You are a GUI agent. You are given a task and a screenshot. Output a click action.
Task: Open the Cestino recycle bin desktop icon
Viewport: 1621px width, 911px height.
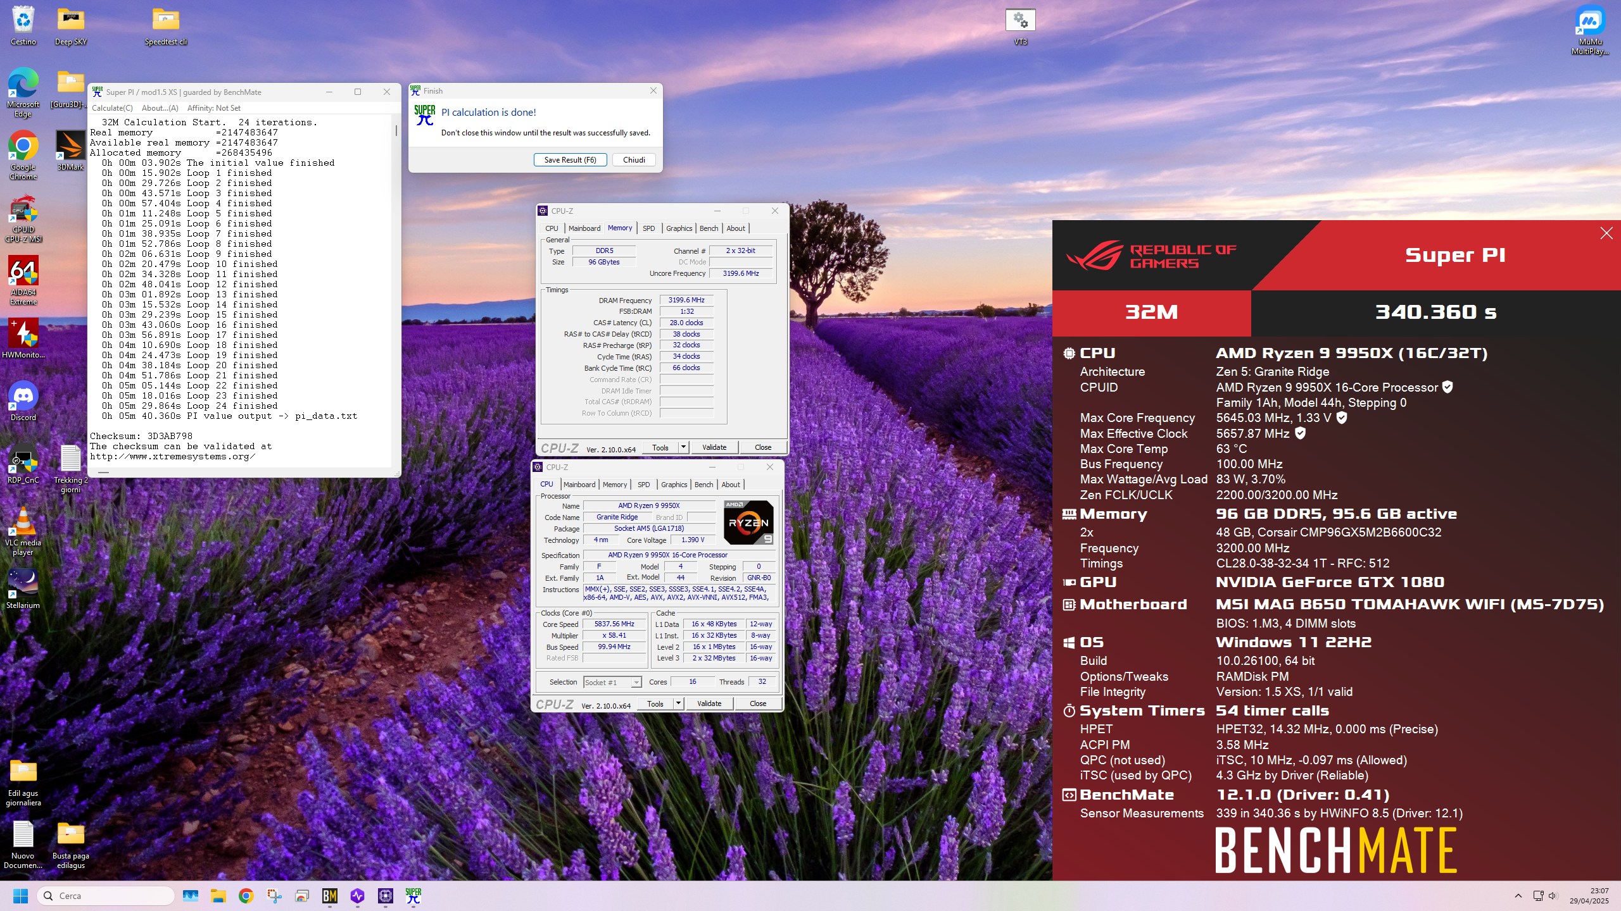[x=23, y=25]
